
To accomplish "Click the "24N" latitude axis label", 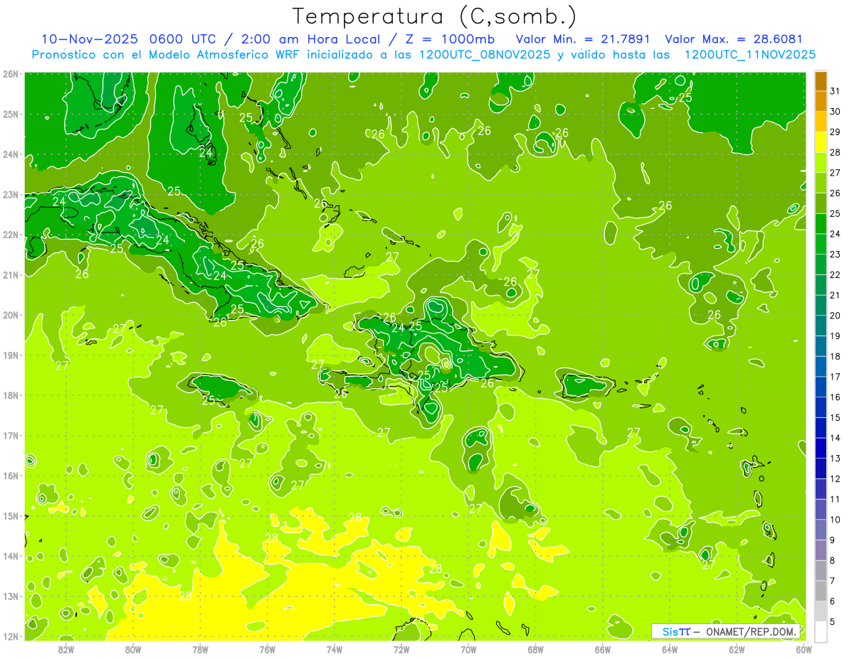I will click(12, 154).
